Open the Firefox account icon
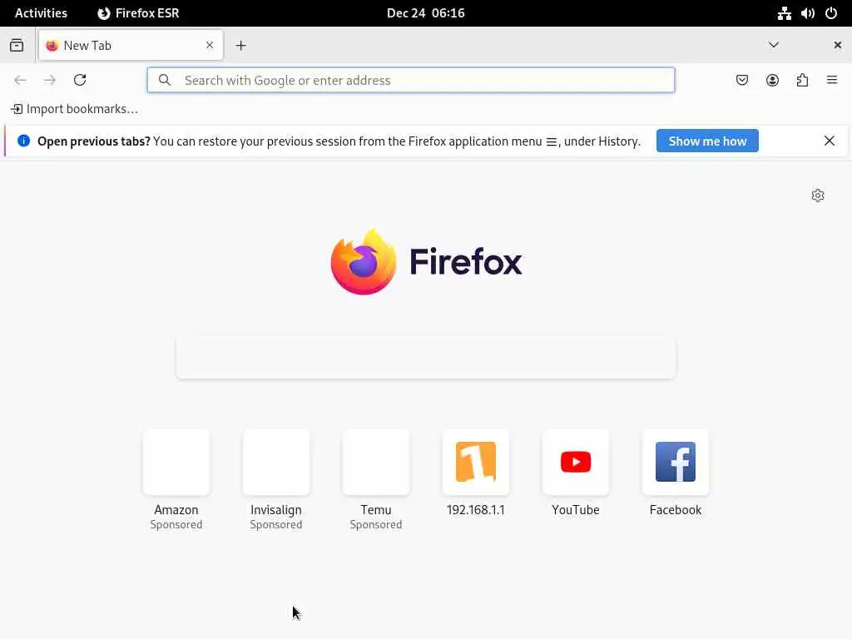 click(x=772, y=81)
